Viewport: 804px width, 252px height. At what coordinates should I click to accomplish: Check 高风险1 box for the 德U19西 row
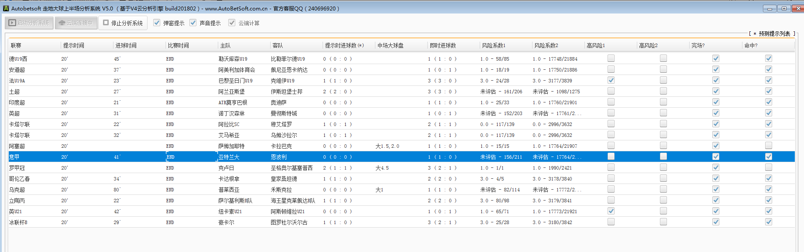(x=611, y=58)
